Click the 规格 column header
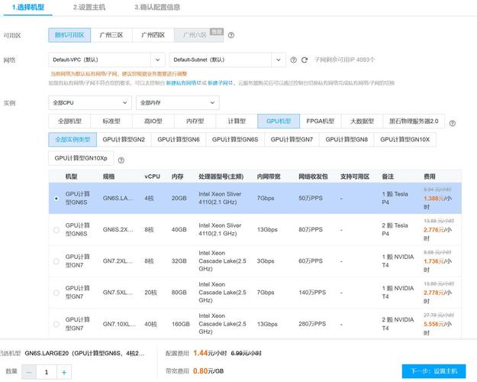This screenshot has height=382, width=477. (109, 176)
